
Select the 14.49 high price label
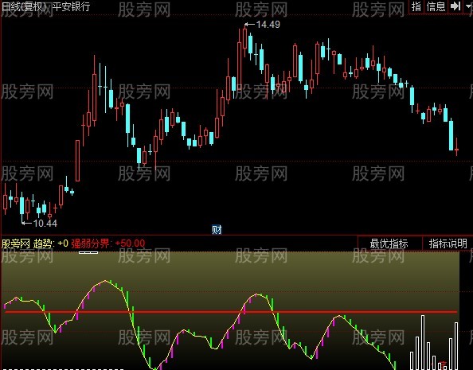(x=268, y=25)
